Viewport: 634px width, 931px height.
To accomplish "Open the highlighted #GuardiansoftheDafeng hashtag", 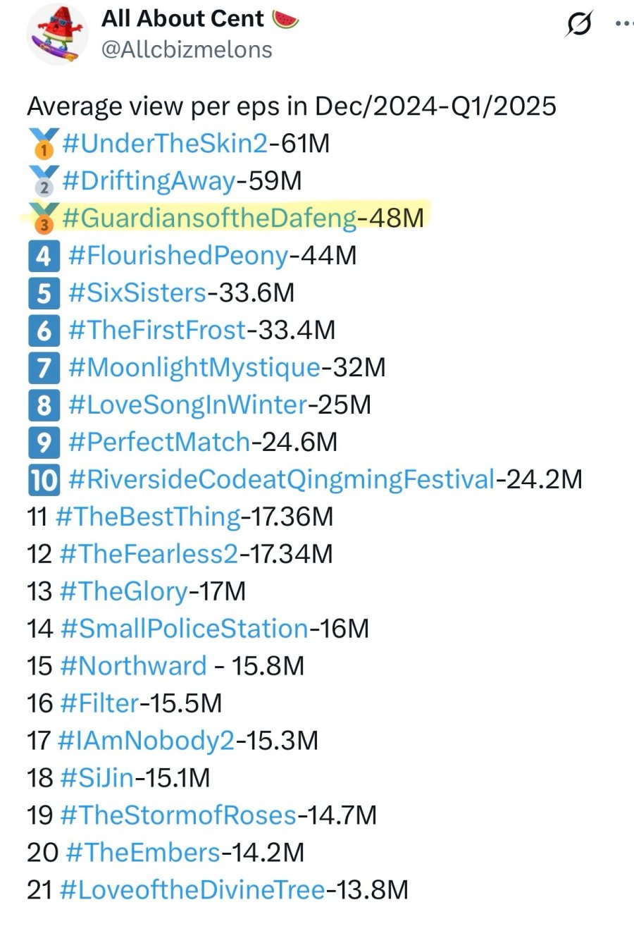I will point(210,218).
